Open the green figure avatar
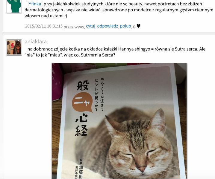The height and width of the screenshot is (179, 215). [x=14, y=7]
